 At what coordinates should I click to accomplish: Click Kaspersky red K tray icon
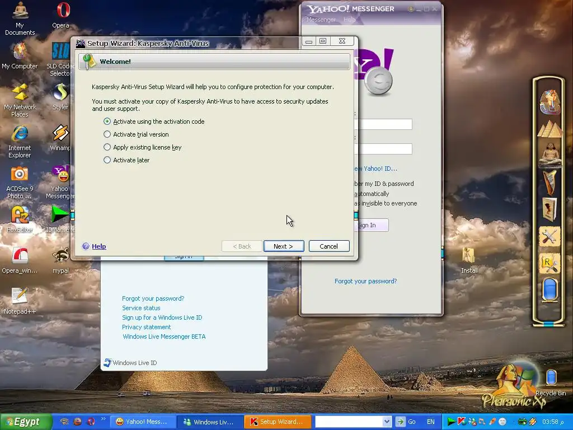461,422
